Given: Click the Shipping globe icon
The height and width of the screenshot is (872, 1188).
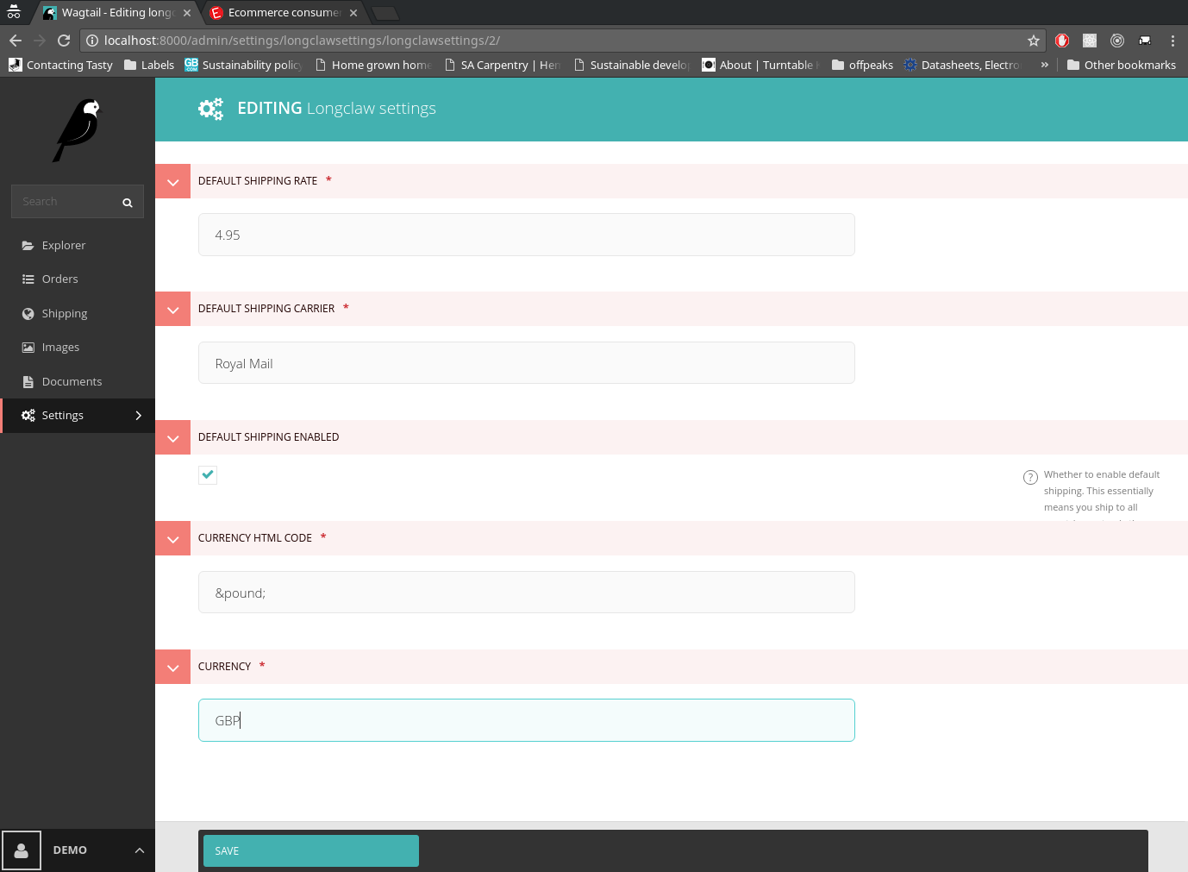Looking at the screenshot, I should 28,314.
